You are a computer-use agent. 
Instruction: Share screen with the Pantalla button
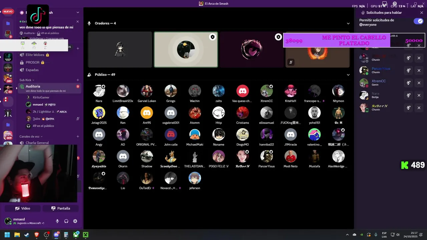tap(61, 208)
